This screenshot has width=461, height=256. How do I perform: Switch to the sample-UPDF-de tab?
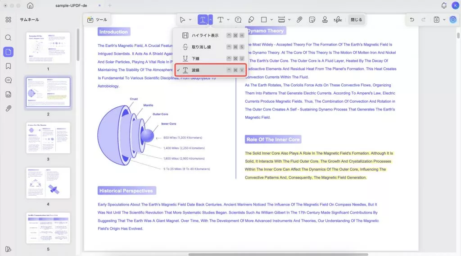coord(71,5)
